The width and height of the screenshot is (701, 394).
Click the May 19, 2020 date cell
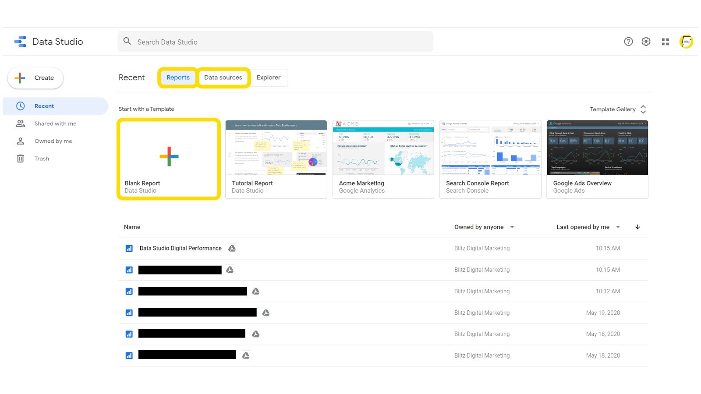[603, 313]
